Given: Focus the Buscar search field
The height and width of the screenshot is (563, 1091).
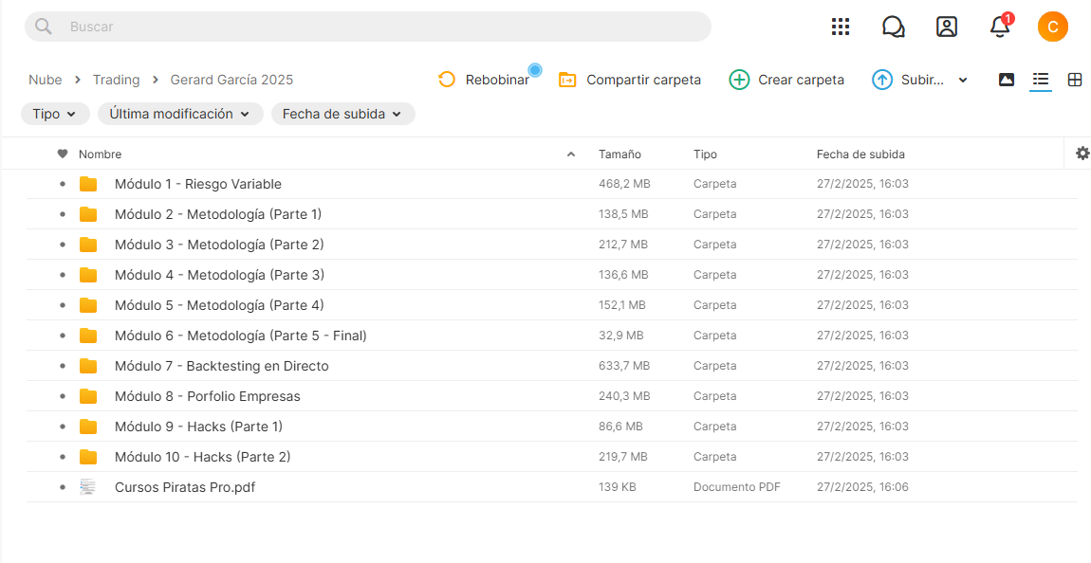Looking at the screenshot, I should [x=368, y=27].
